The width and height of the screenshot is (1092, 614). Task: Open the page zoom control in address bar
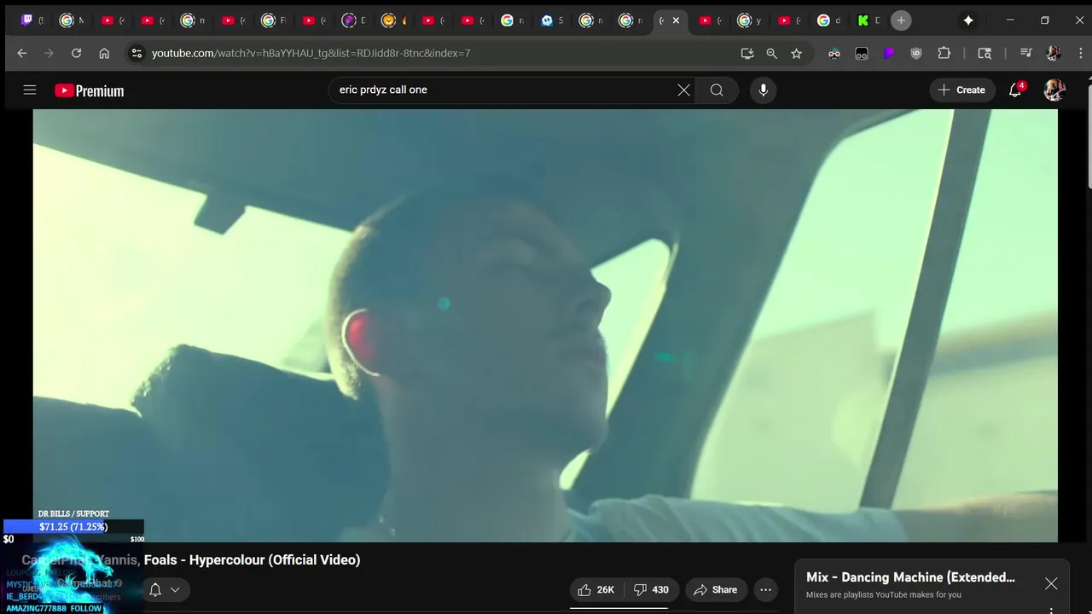[771, 53]
